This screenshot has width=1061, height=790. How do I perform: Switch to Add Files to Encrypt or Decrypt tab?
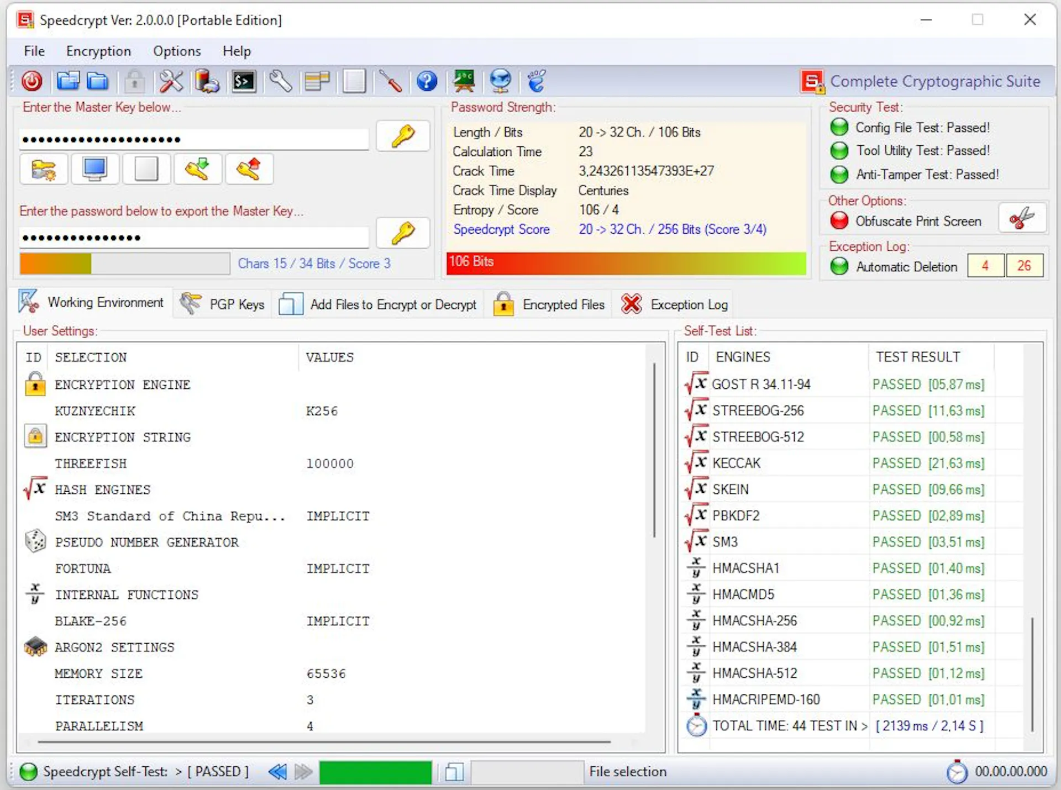point(377,304)
